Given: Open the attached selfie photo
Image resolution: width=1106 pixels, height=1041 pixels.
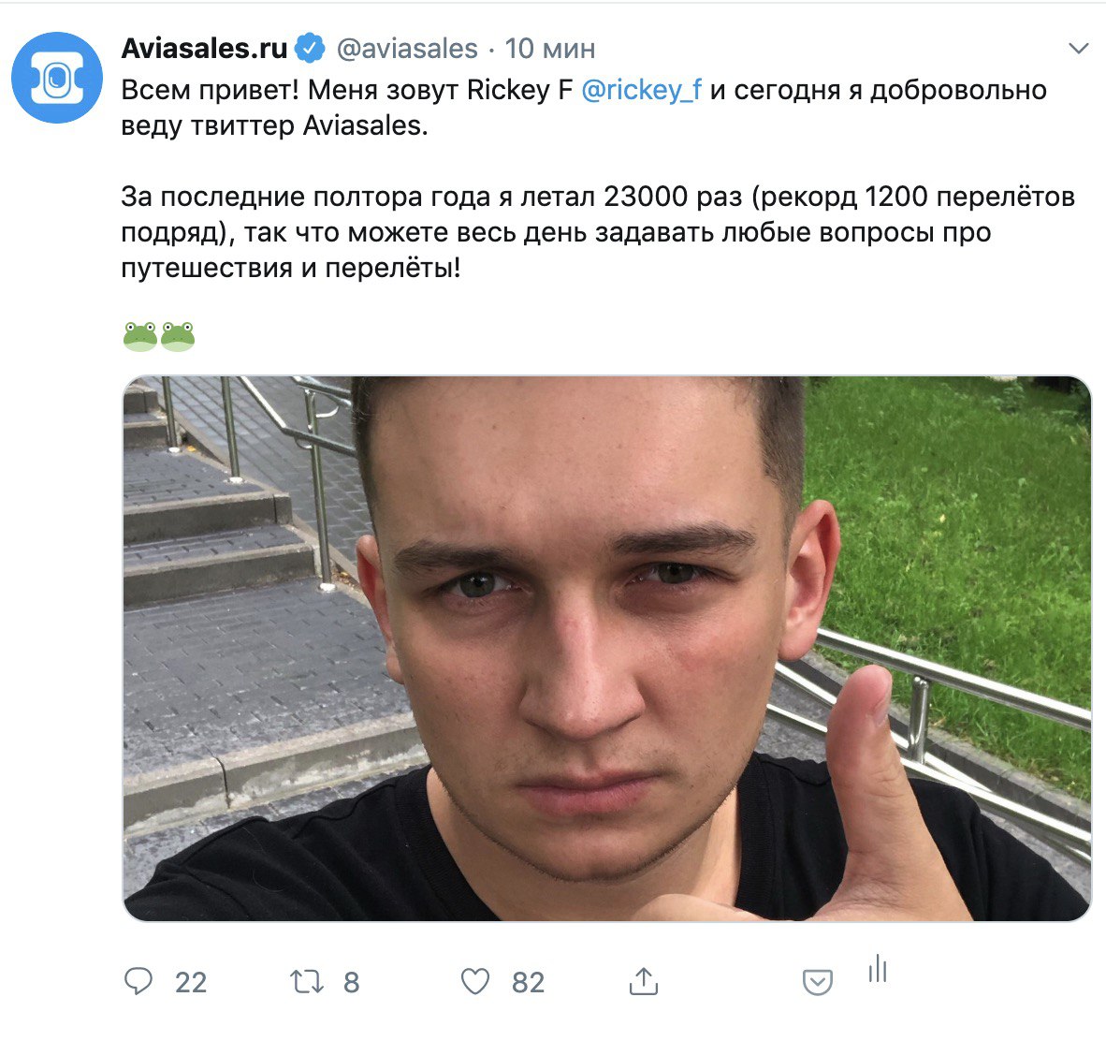Looking at the screenshot, I should (x=607, y=649).
